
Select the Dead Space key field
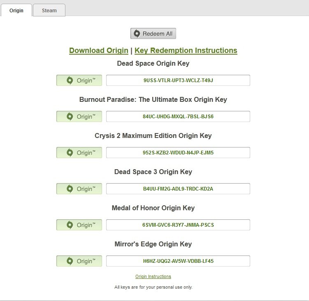[178, 80]
